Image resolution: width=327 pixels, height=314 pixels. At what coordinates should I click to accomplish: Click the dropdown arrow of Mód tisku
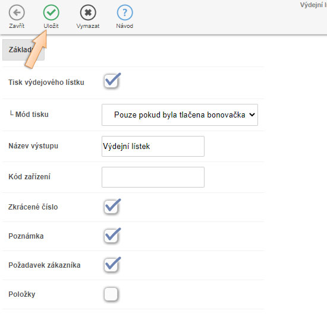(x=252, y=115)
